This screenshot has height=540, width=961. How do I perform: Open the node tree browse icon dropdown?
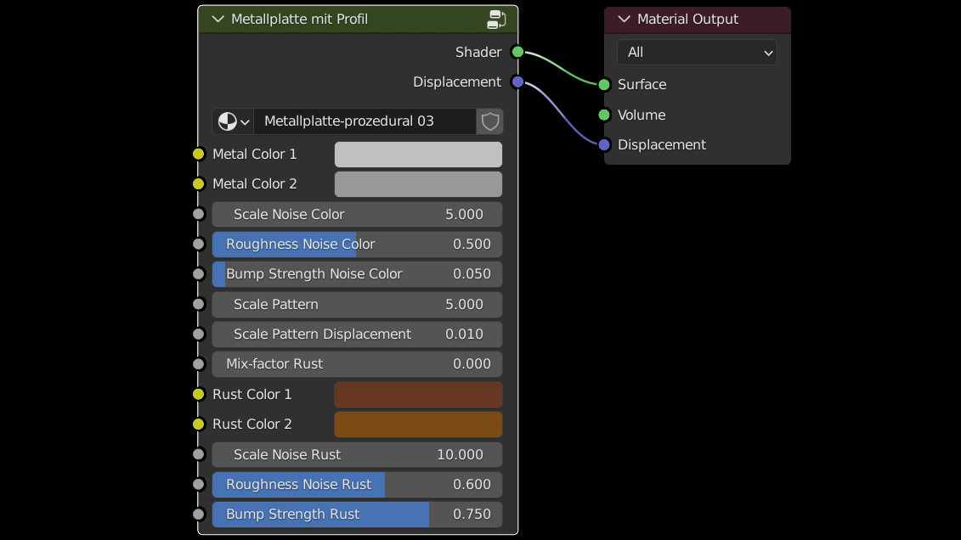click(233, 121)
